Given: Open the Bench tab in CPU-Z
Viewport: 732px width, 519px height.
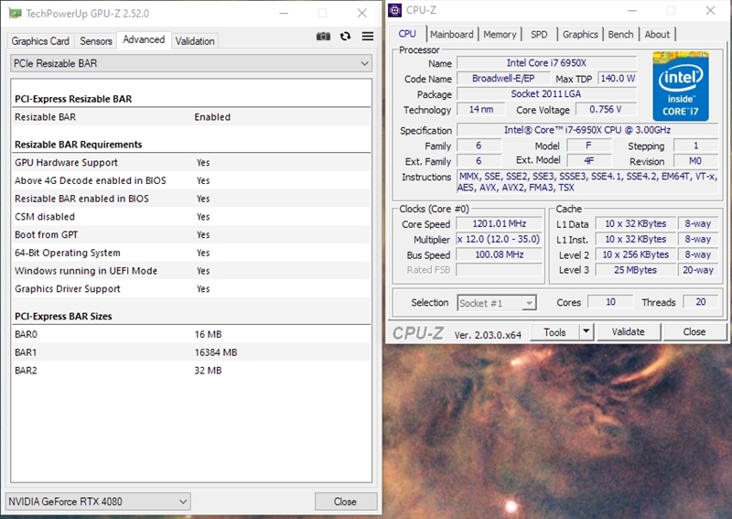Looking at the screenshot, I should click(620, 35).
